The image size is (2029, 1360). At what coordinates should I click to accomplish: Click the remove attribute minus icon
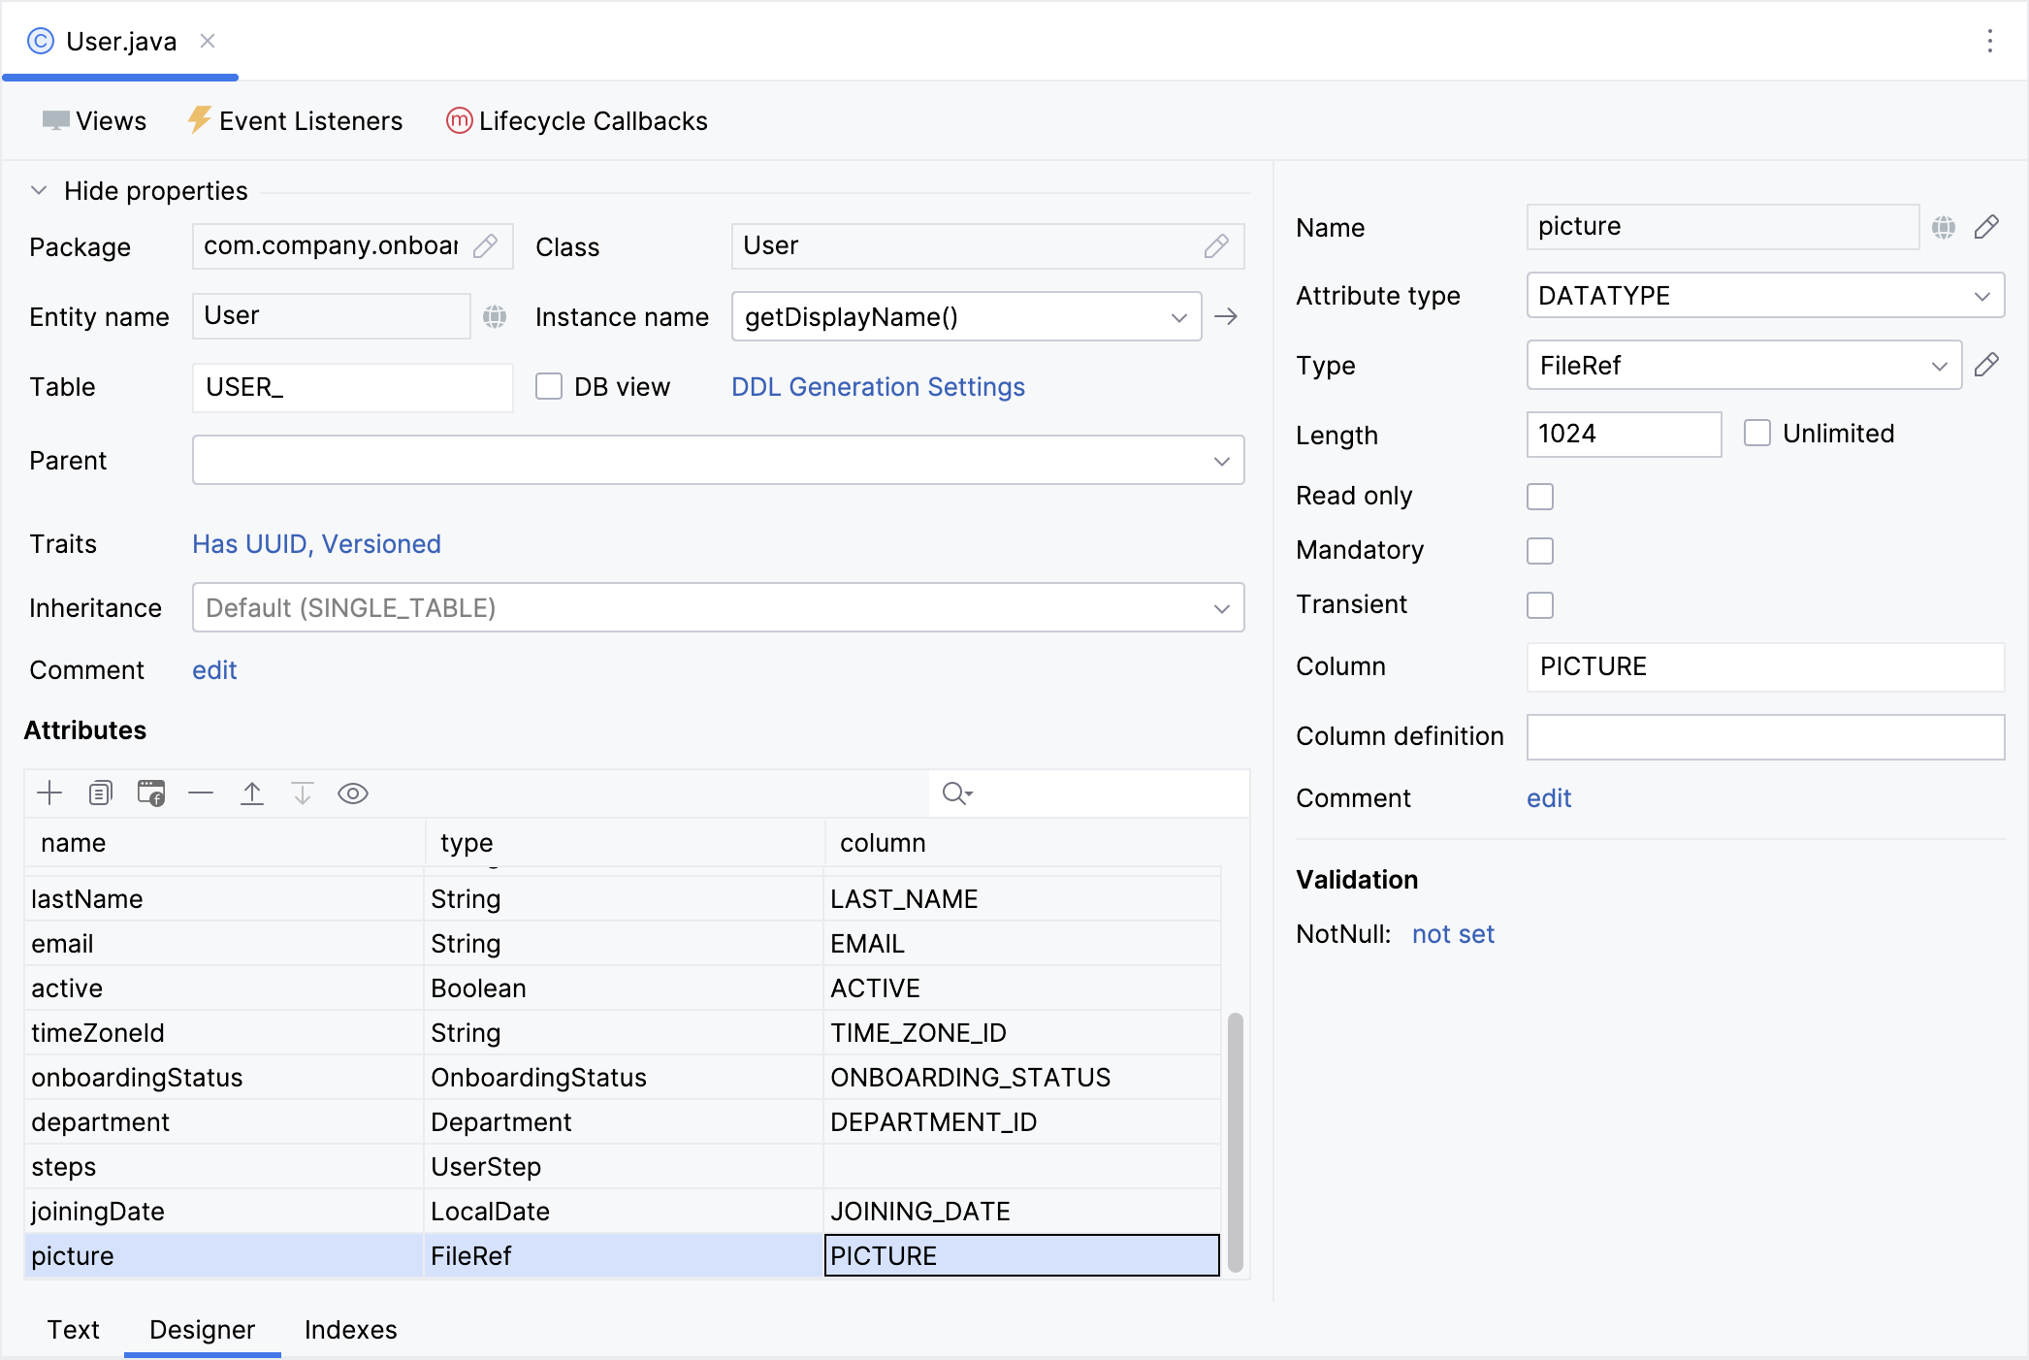pyautogui.click(x=201, y=793)
